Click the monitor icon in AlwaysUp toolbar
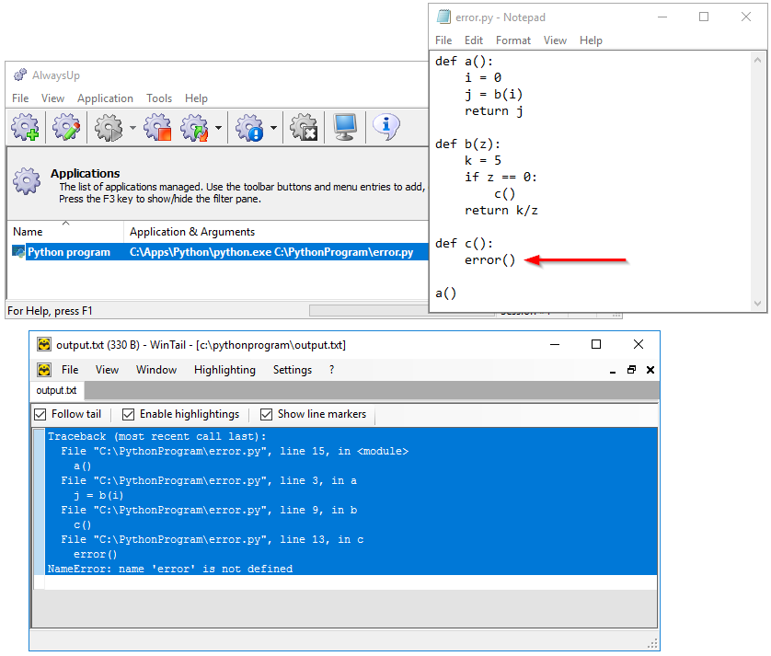771x656 pixels. coord(345,127)
